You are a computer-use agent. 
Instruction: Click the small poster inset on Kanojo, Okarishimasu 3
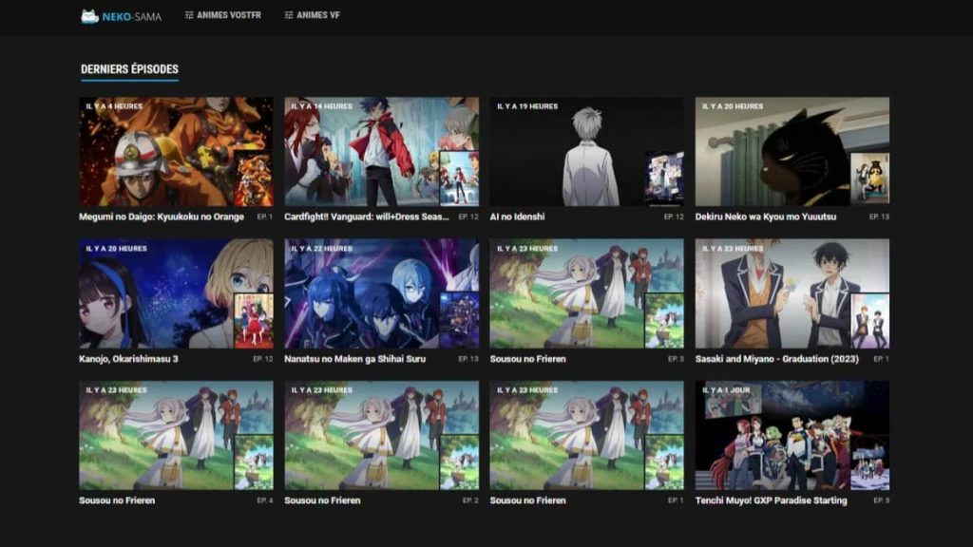tap(253, 320)
